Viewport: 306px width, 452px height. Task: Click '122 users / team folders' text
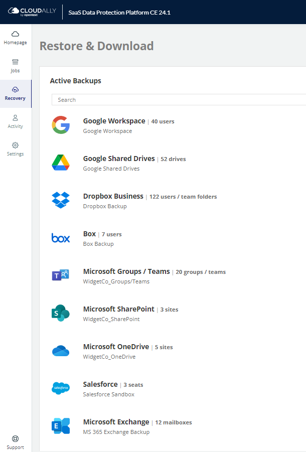coord(183,197)
